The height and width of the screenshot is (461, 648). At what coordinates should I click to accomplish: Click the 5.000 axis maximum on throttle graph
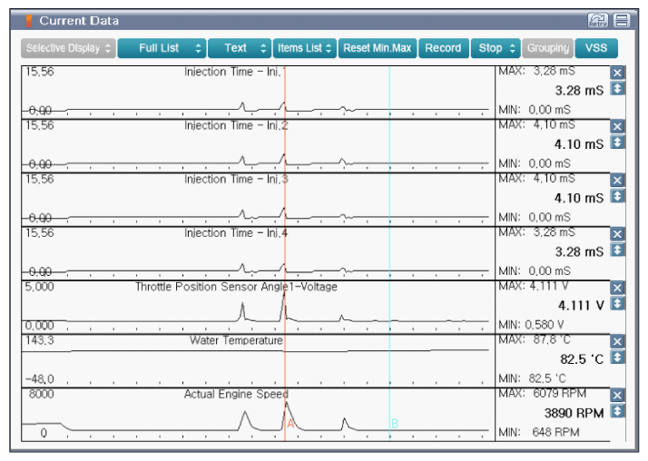(39, 286)
